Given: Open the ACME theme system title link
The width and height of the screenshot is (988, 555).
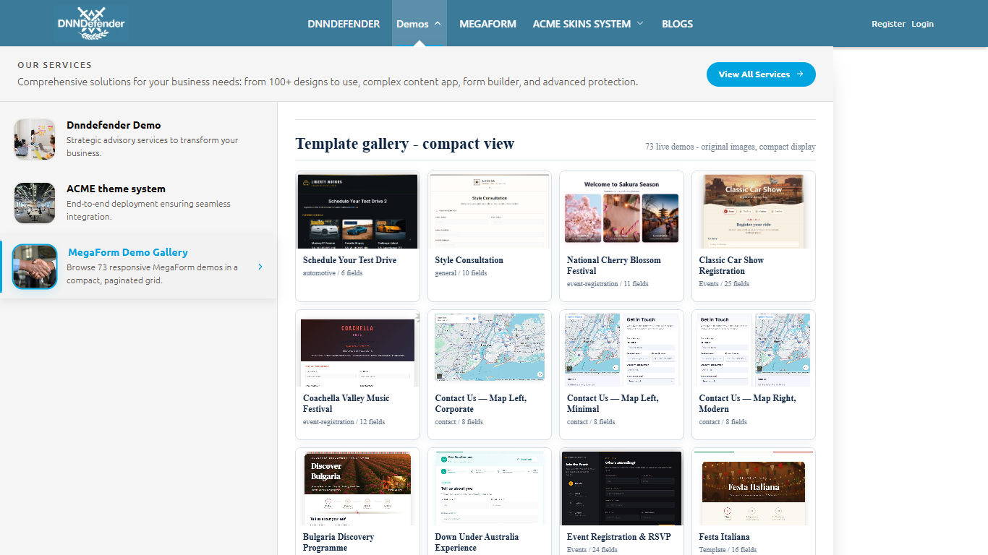Looking at the screenshot, I should 116,189.
